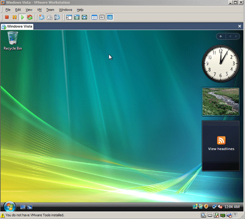Image resolution: width=245 pixels, height=219 pixels.
Task: Add gadgets with sidebar plus button
Action: coord(220,36)
